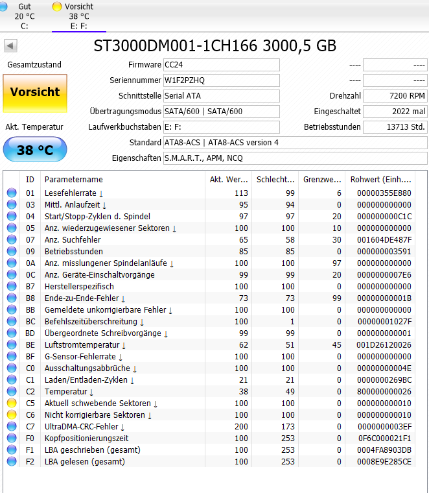Click the parameter name Ende-zu-Ende-Fehler
Image resolution: width=429 pixels, height=493 pixels.
[82, 298]
